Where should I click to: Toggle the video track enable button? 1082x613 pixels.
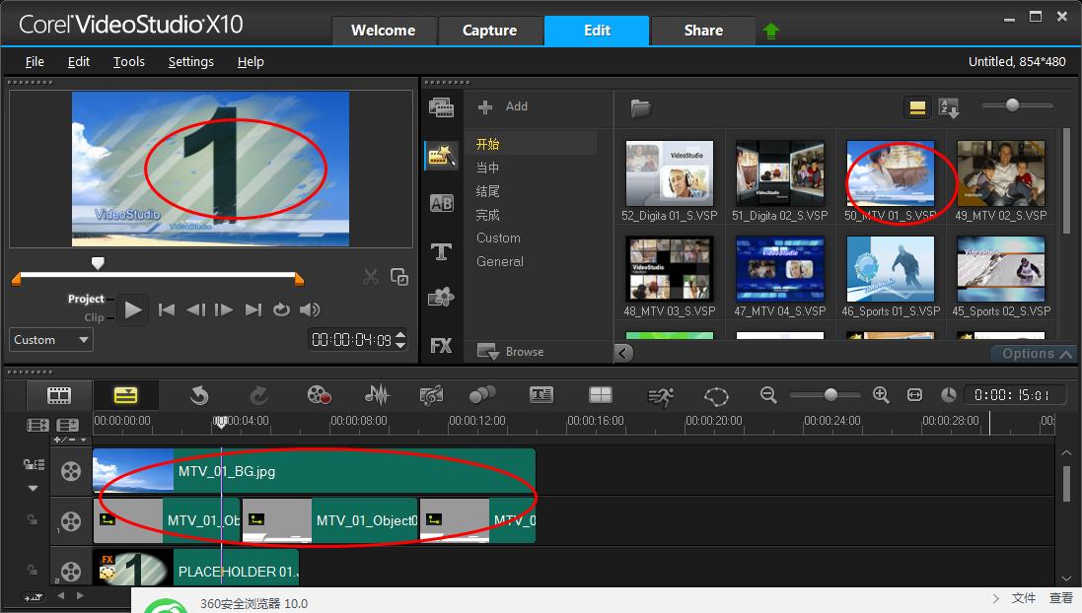point(71,471)
